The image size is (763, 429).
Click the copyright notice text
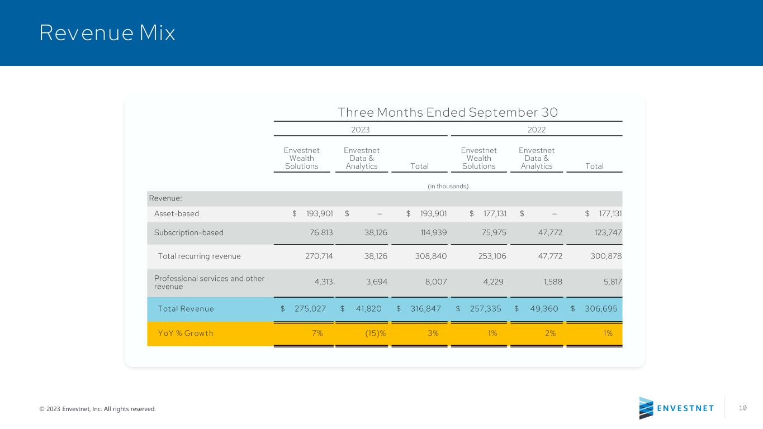[x=98, y=409]
